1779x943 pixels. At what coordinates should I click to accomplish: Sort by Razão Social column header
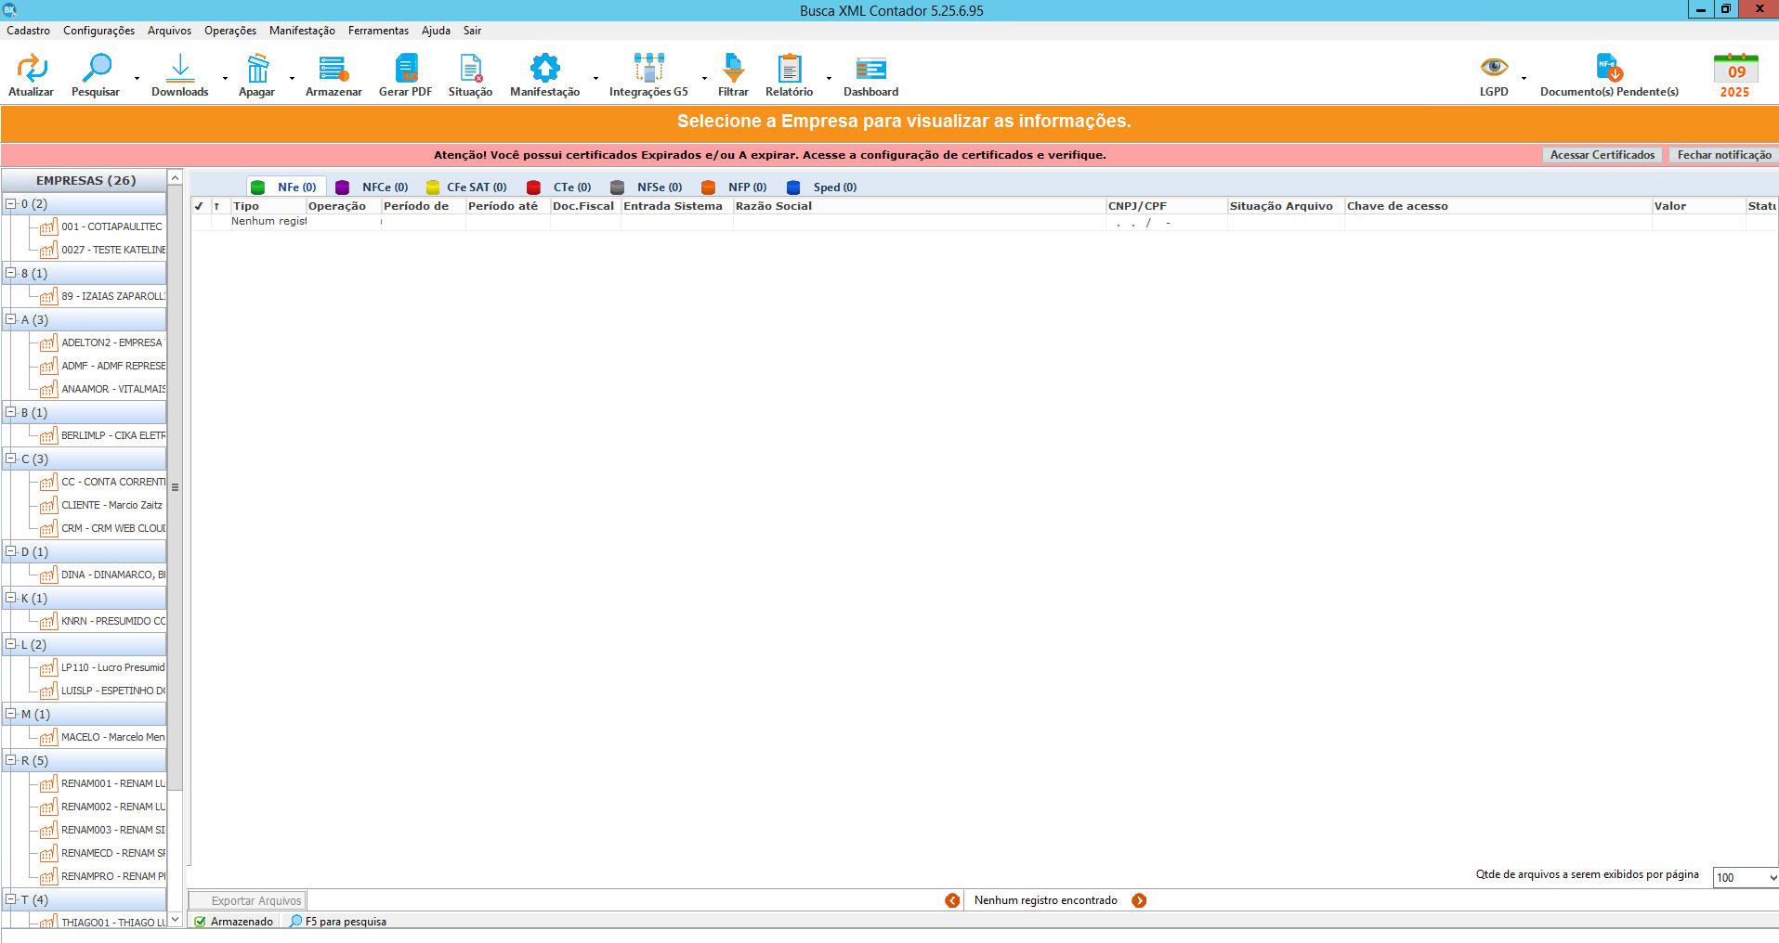920,206
